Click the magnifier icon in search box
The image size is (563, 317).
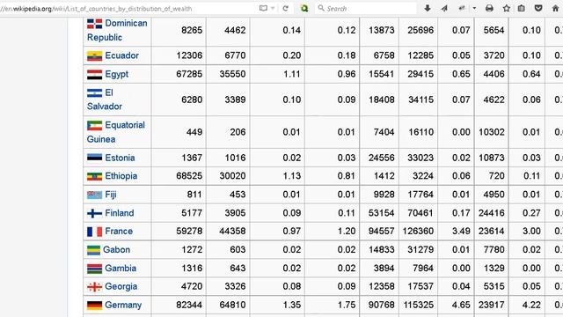(321, 8)
